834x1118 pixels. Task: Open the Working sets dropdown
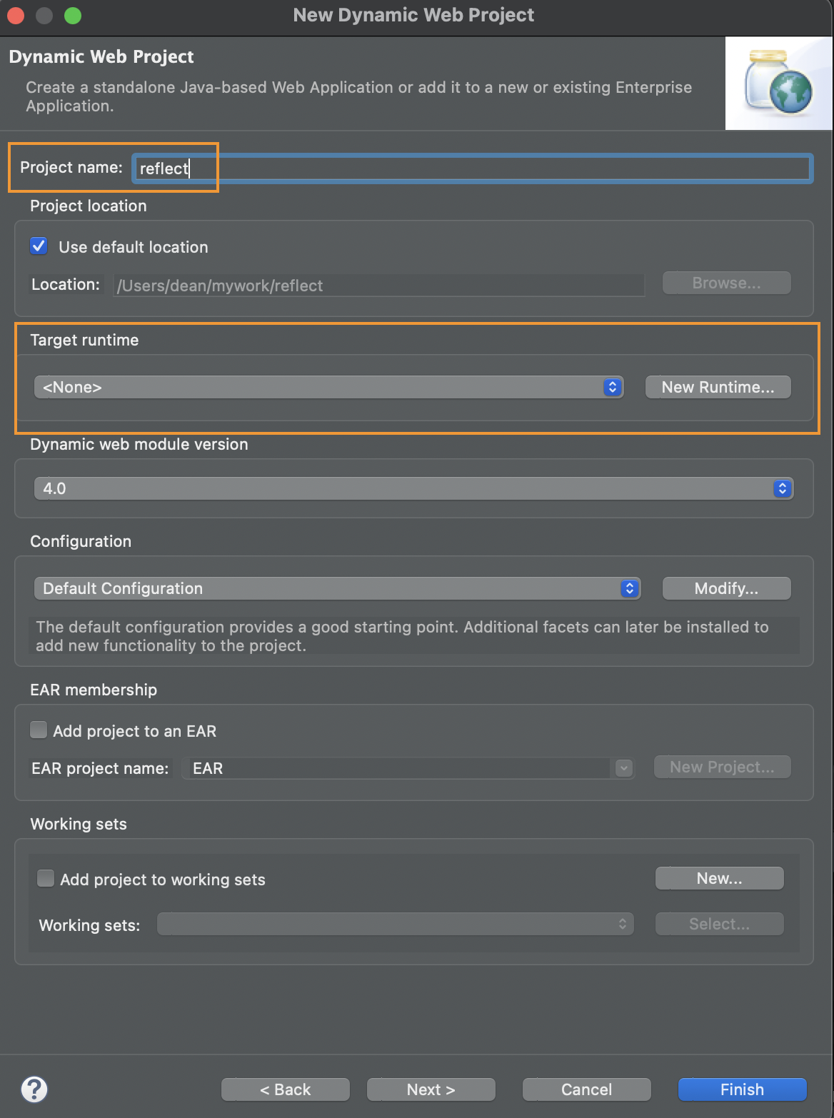tap(395, 924)
